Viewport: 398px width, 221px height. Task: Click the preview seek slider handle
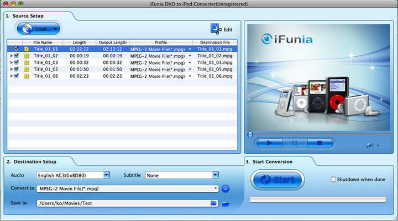(250, 134)
